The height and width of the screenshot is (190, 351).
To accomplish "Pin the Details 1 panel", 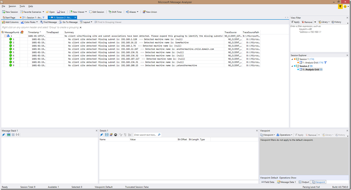I will 102,135.
